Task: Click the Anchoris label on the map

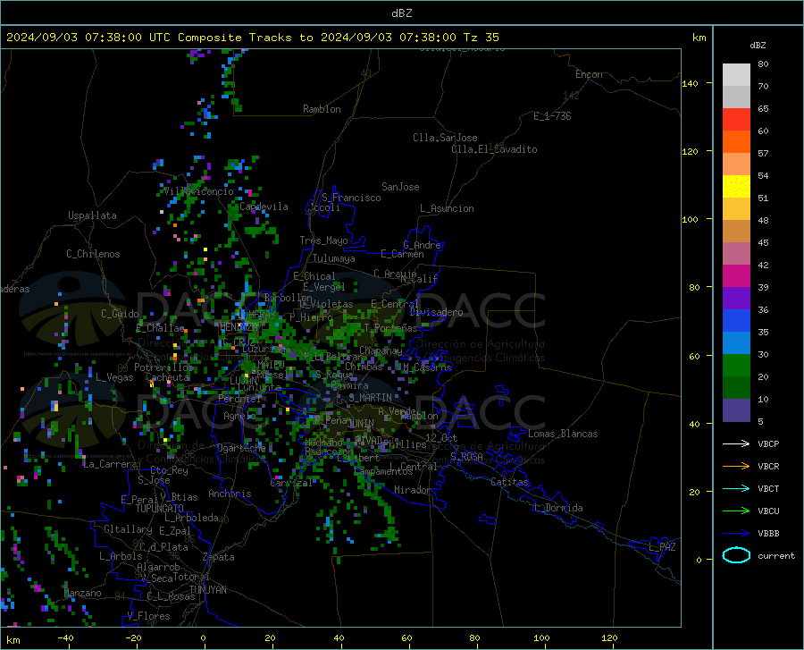Action: 230,494
